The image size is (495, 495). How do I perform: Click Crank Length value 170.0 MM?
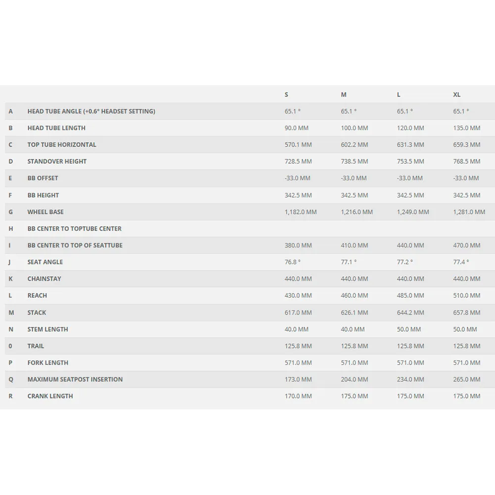298,396
